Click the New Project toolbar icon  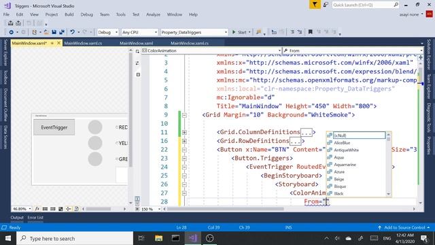tap(35, 32)
